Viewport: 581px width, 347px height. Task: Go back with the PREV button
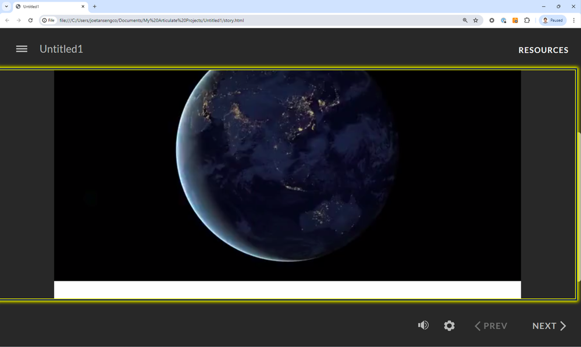tap(491, 326)
